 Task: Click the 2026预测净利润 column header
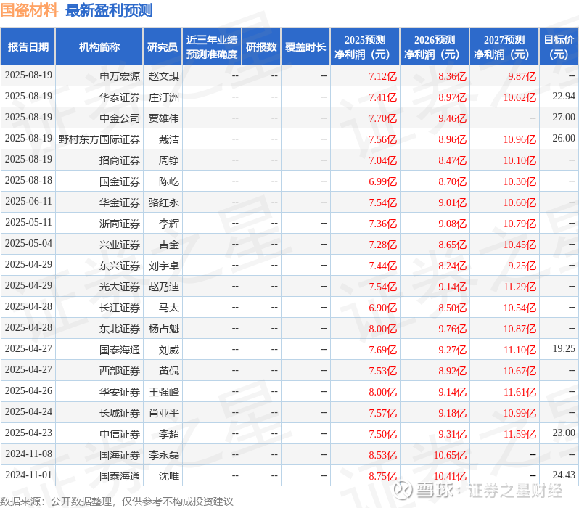(435, 47)
